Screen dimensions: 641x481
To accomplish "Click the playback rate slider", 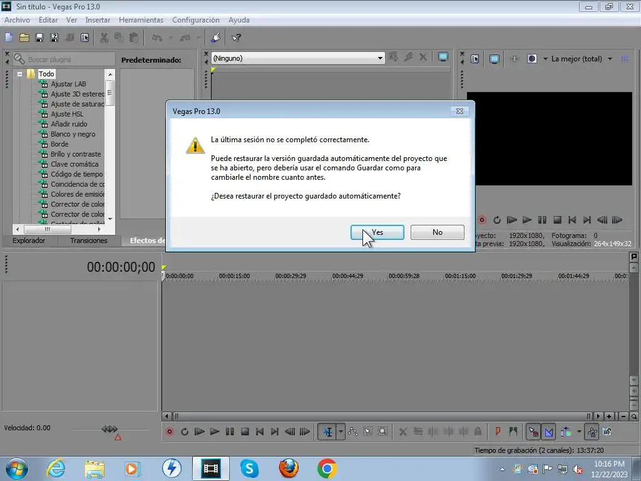I will [110, 430].
